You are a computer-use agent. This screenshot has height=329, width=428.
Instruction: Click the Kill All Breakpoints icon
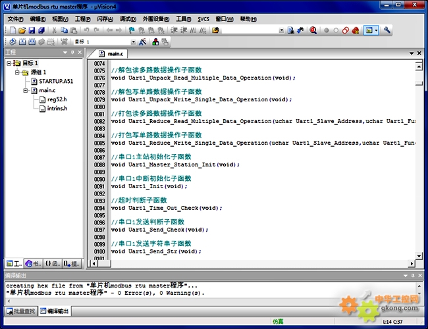(x=355, y=30)
